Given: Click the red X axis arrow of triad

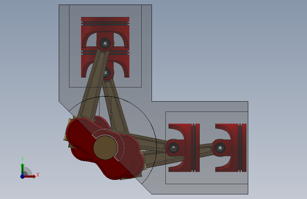Looking at the screenshot, I should click(30, 176).
